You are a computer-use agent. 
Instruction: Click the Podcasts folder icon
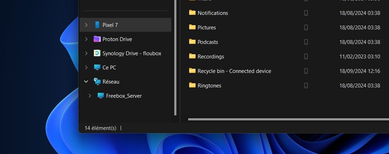coord(192,41)
